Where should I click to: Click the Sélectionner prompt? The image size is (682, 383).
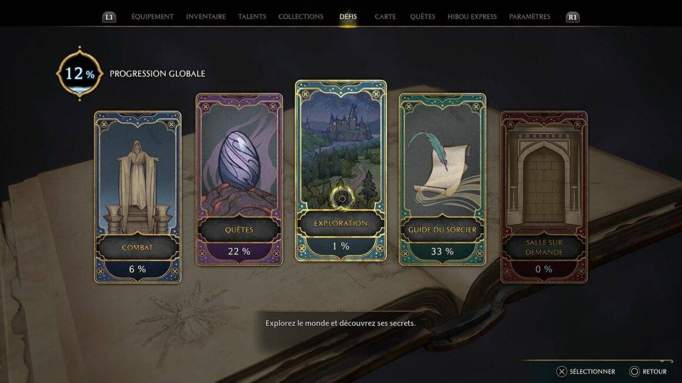tap(592, 371)
